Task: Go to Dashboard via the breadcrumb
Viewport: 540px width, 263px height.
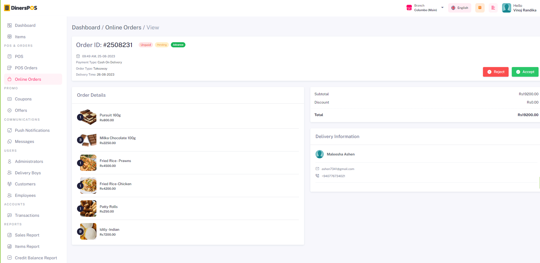Action: click(86, 27)
